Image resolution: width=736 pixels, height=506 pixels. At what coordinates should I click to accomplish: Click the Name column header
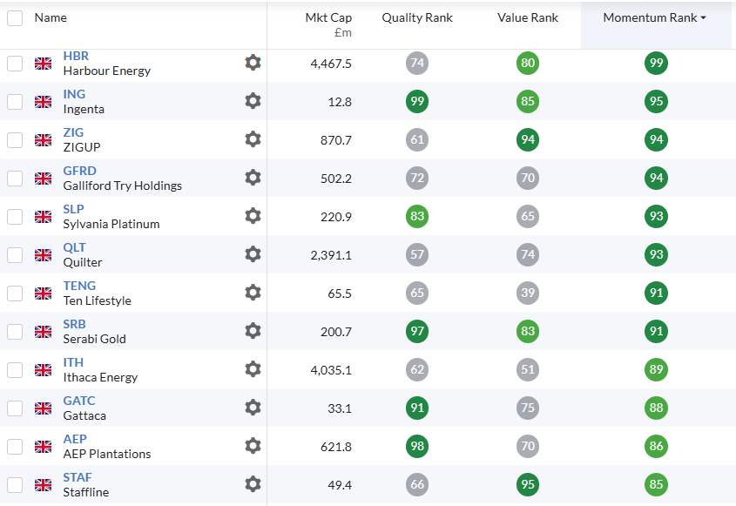(x=51, y=18)
